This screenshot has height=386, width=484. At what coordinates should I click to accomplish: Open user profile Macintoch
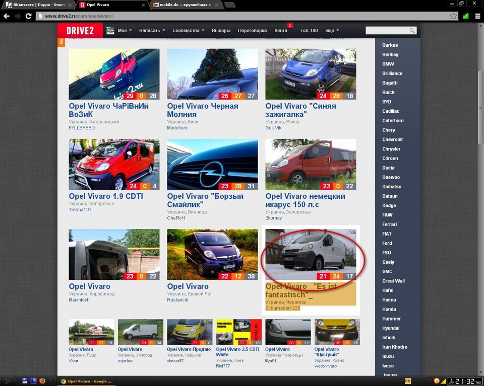[79, 300]
